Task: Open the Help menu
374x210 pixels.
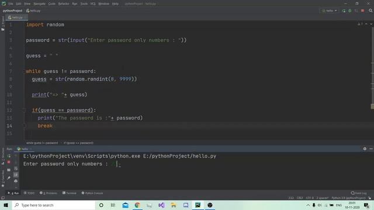Action: [x=115, y=4]
